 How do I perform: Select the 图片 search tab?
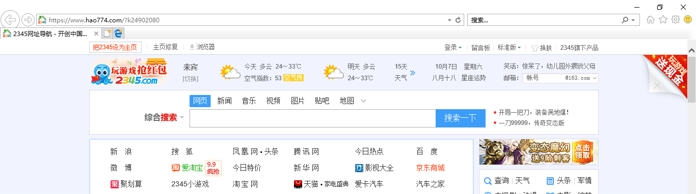(298, 101)
